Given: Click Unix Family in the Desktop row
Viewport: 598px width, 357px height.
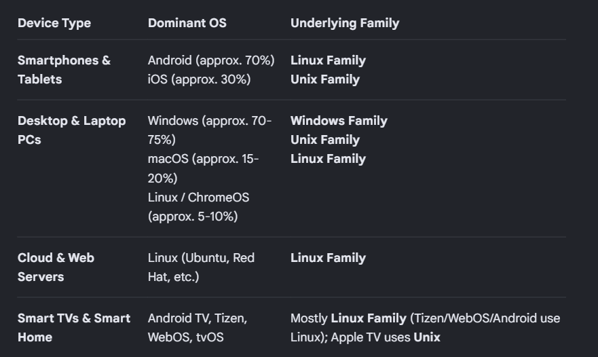Looking at the screenshot, I should 325,140.
